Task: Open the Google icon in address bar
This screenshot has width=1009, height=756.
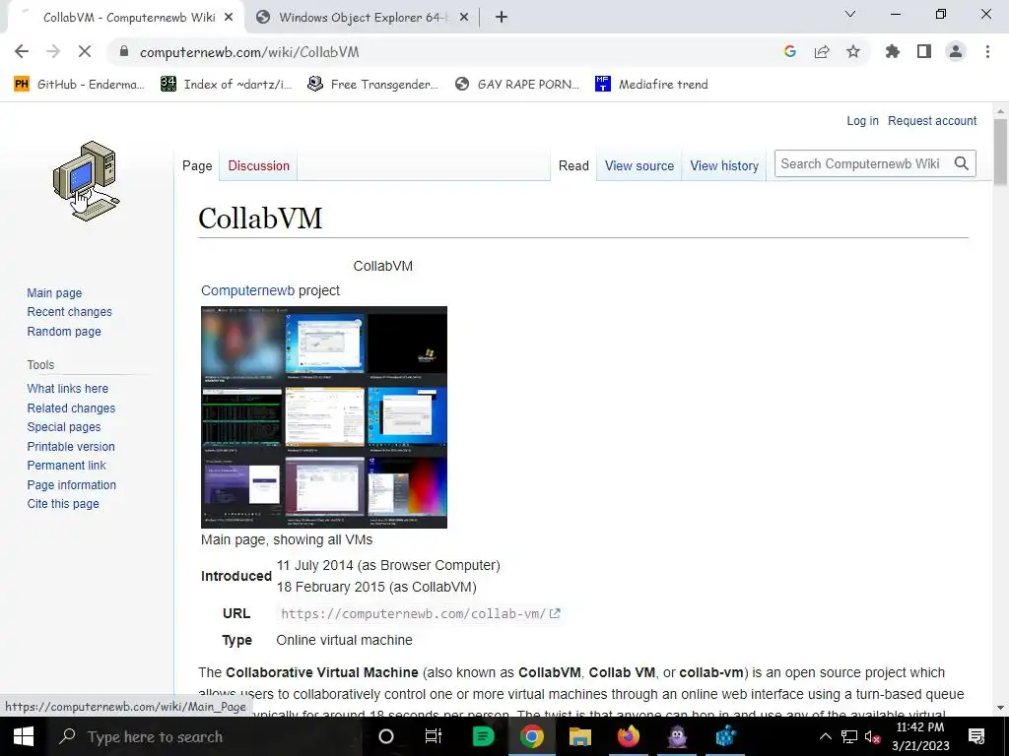Action: point(790,51)
